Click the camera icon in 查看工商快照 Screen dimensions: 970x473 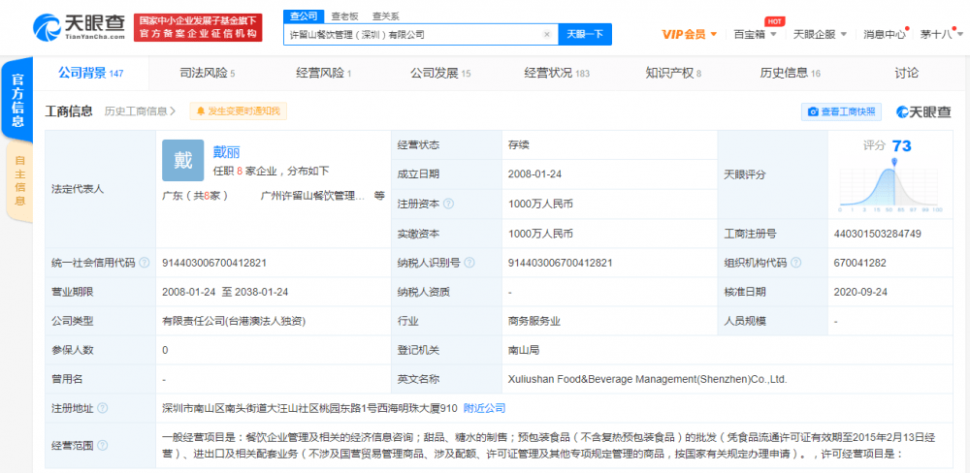click(814, 111)
